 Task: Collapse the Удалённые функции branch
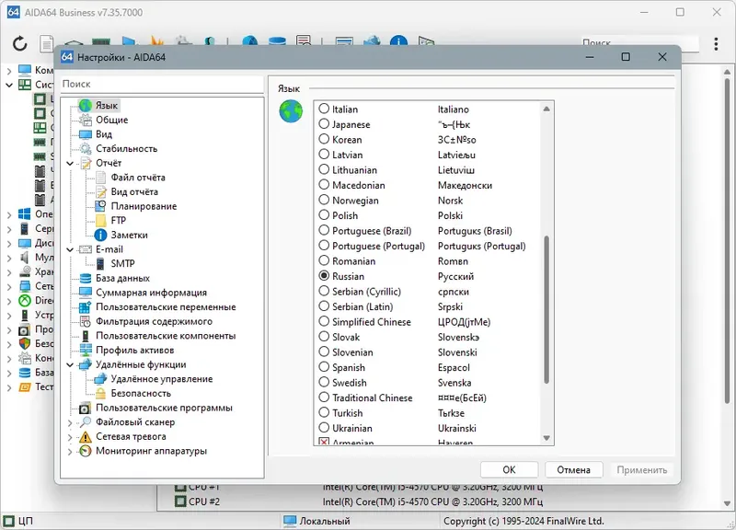click(x=70, y=364)
